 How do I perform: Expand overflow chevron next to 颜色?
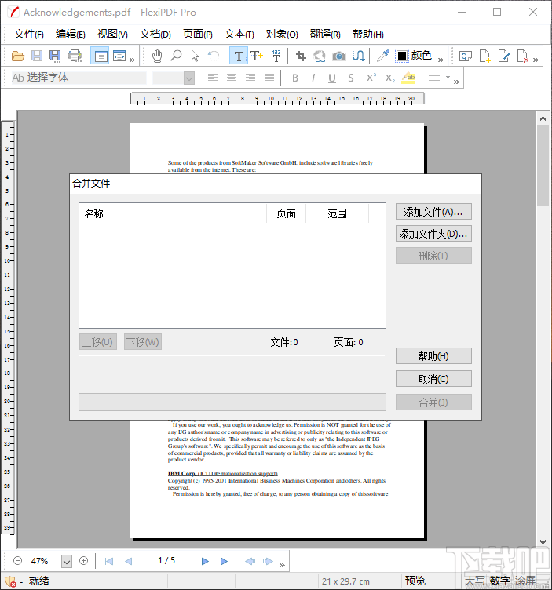441,60
